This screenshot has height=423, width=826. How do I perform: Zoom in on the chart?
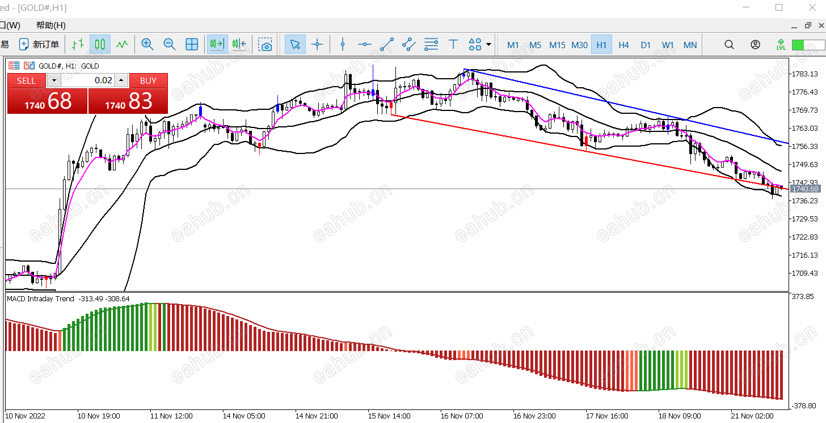pos(147,44)
